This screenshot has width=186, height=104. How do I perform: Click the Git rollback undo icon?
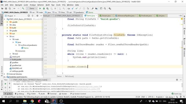(x=88, y=8)
